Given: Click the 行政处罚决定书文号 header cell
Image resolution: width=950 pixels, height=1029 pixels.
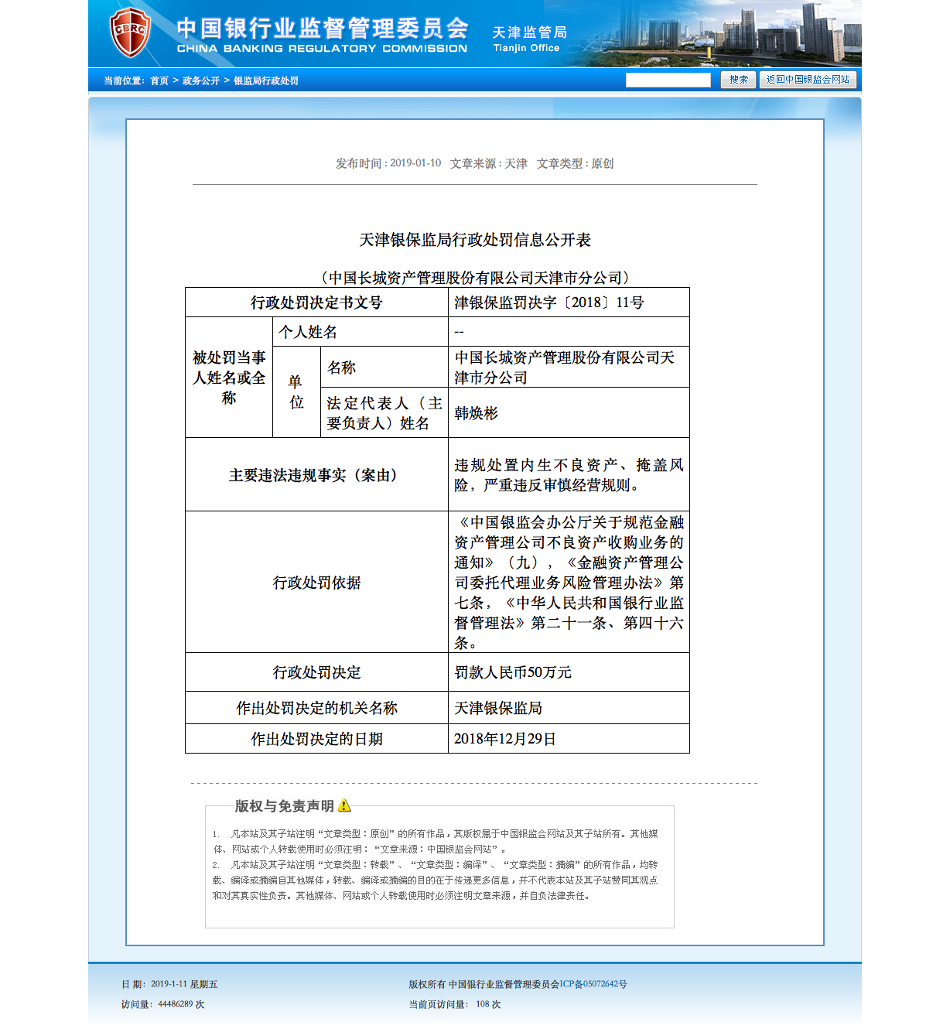Looking at the screenshot, I should [x=316, y=303].
